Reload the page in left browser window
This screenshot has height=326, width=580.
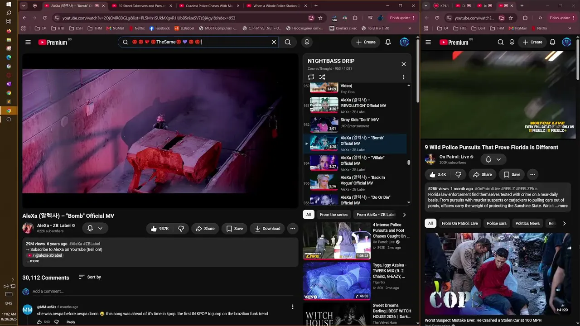point(44,18)
